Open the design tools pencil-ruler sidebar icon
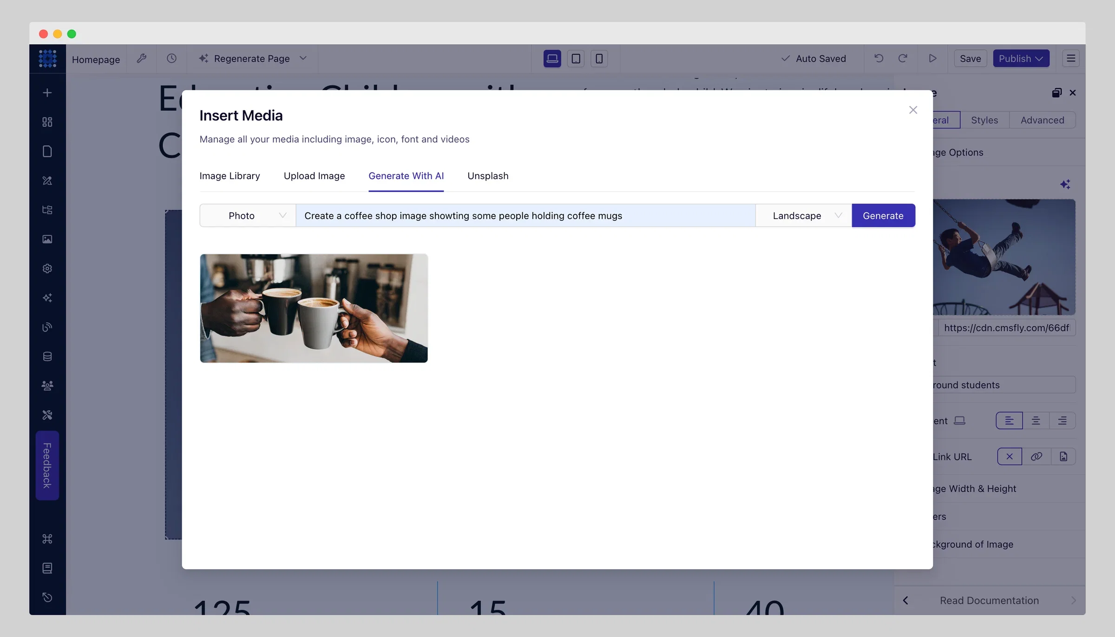 47,180
